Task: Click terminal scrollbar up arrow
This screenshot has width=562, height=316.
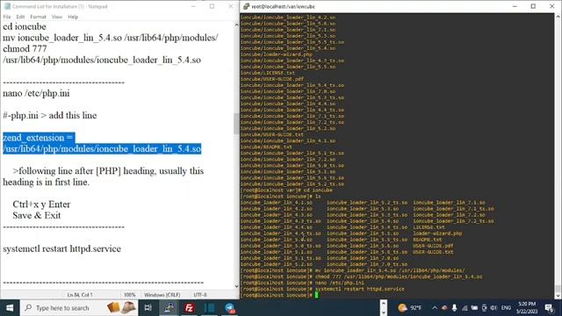Action: 558,17
